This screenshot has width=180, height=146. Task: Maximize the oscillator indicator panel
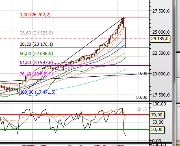click(x=139, y=109)
